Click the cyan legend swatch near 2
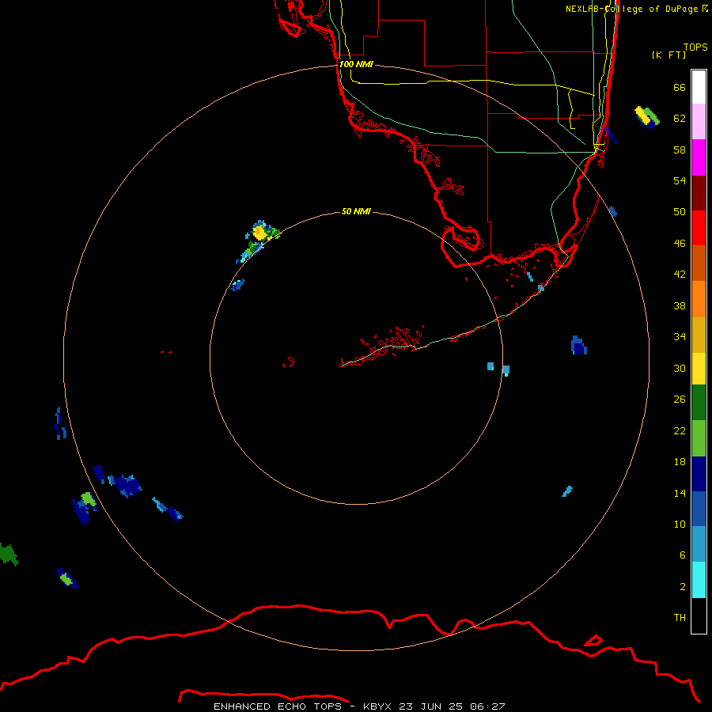The width and height of the screenshot is (712, 712). coord(699,580)
